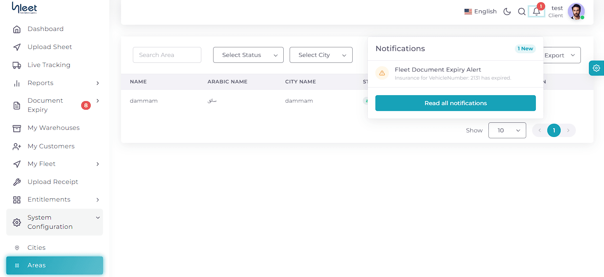The image size is (604, 277).
Task: Click Read all notifications button
Action: coord(456,103)
